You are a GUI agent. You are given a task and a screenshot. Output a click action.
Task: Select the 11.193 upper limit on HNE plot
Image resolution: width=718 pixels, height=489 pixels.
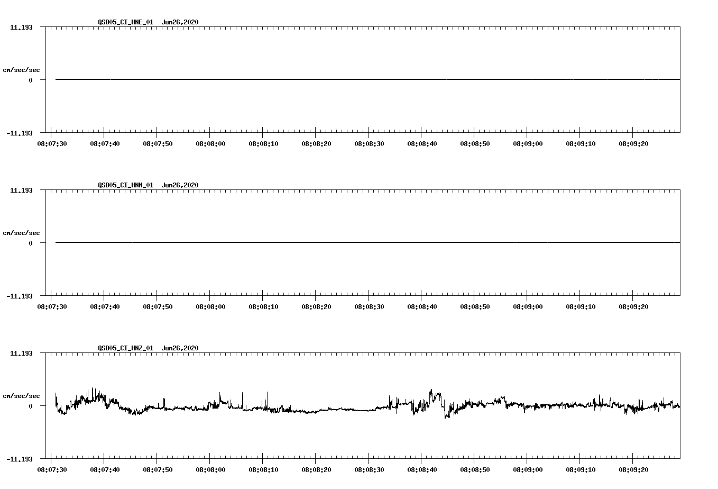[21, 27]
